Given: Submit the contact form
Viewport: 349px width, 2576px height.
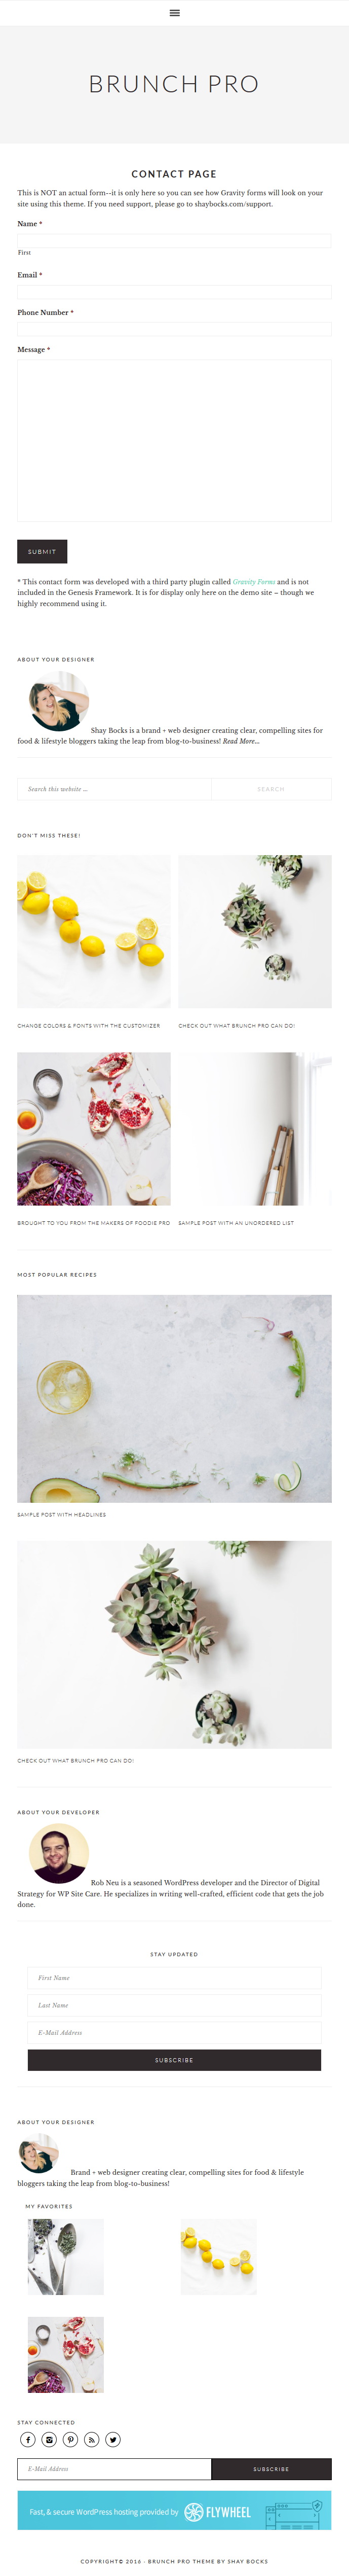Looking at the screenshot, I should click(42, 551).
